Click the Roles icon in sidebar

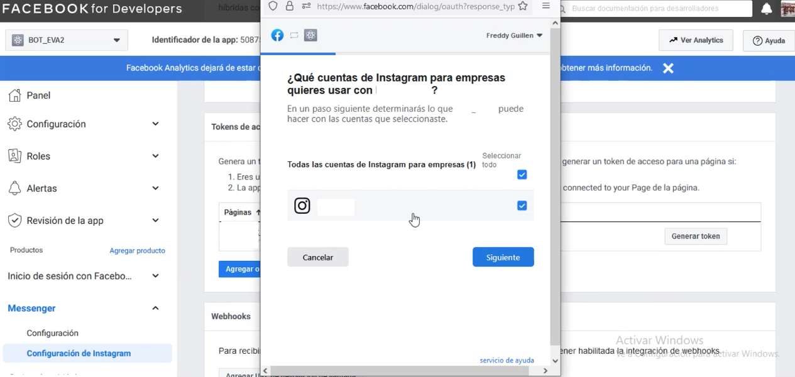coord(14,156)
